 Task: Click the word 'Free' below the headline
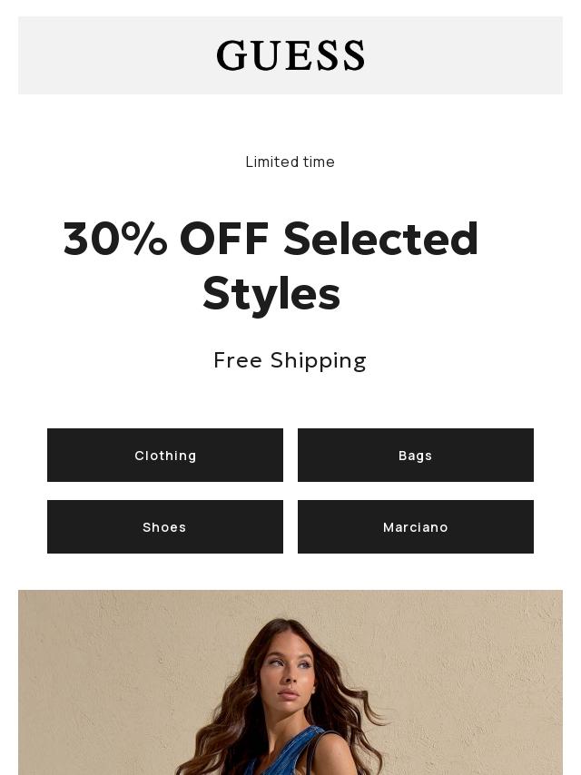[238, 360]
